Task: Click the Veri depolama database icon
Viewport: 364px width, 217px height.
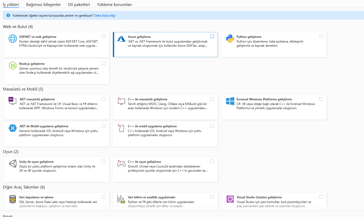Action: tap(12, 199)
